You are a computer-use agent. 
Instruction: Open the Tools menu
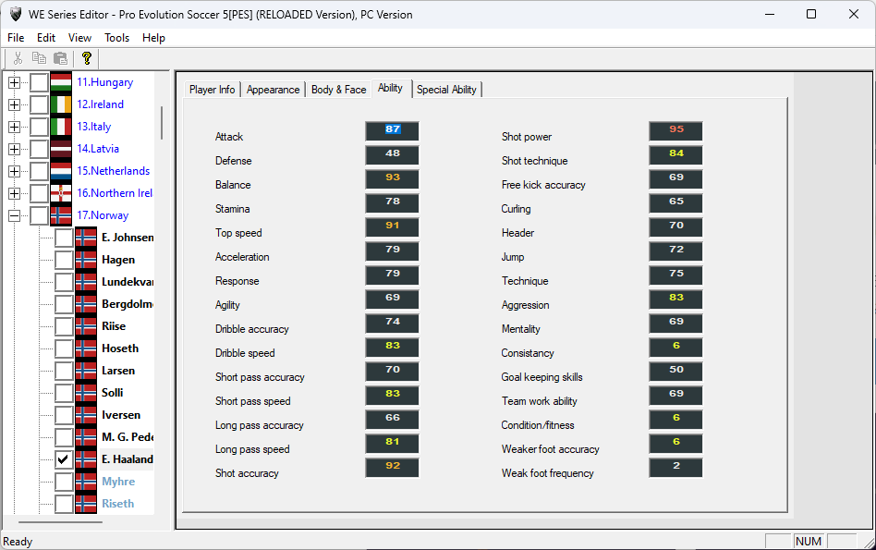tap(116, 38)
